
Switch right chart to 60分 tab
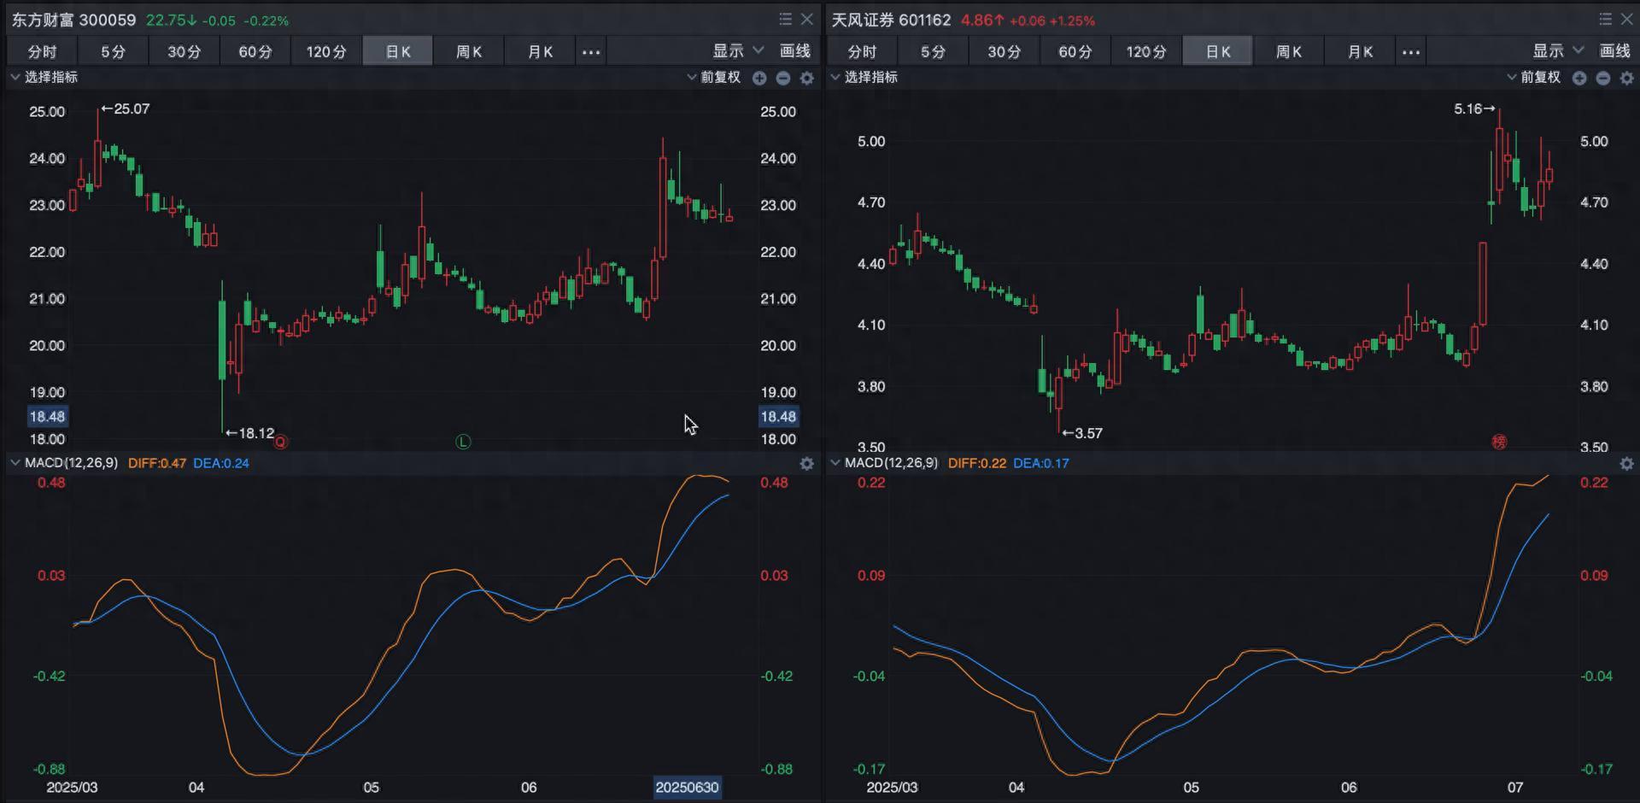[1075, 51]
